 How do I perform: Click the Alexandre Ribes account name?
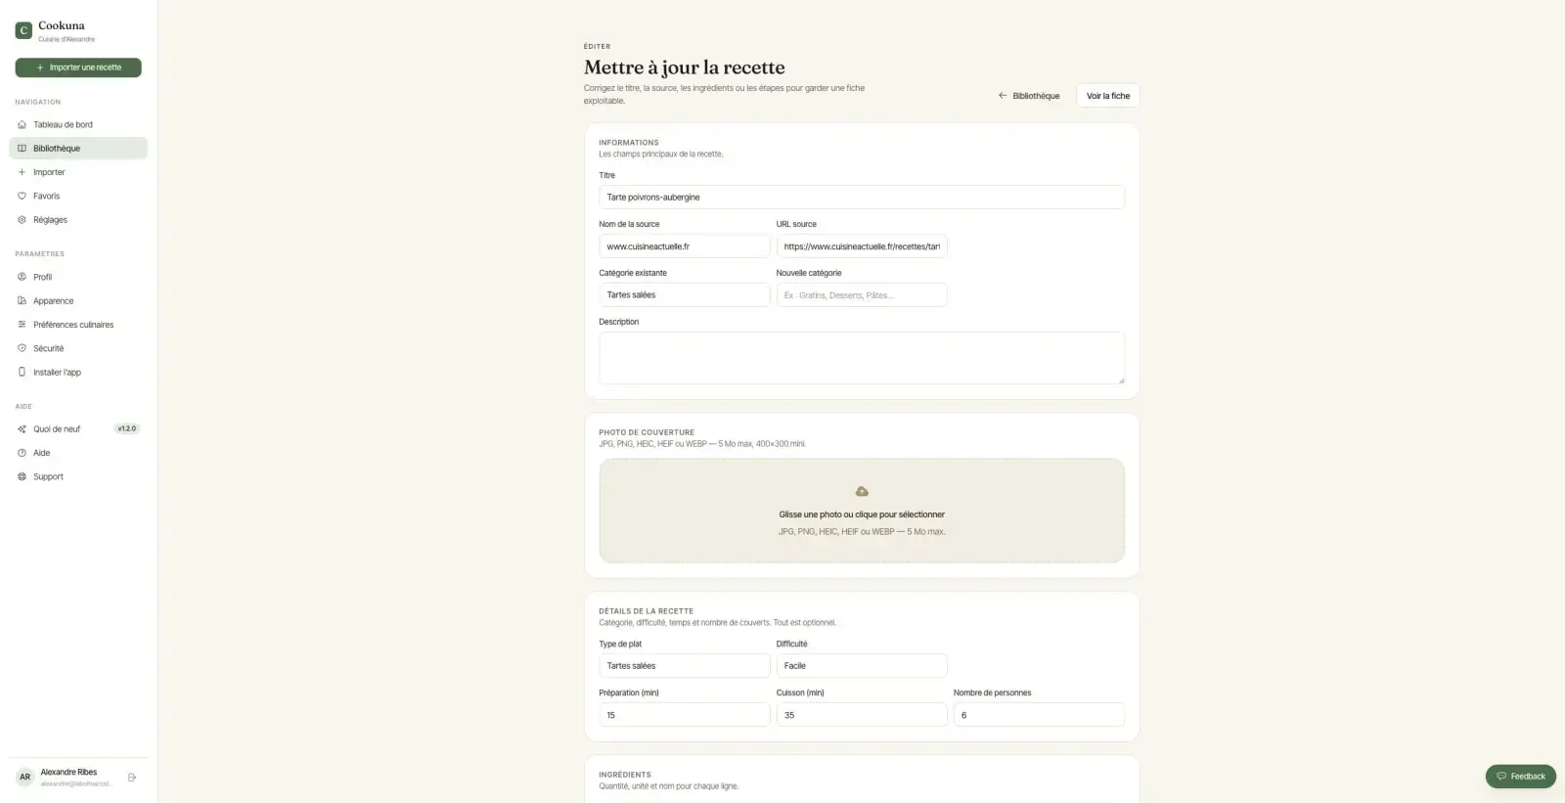coord(68,773)
